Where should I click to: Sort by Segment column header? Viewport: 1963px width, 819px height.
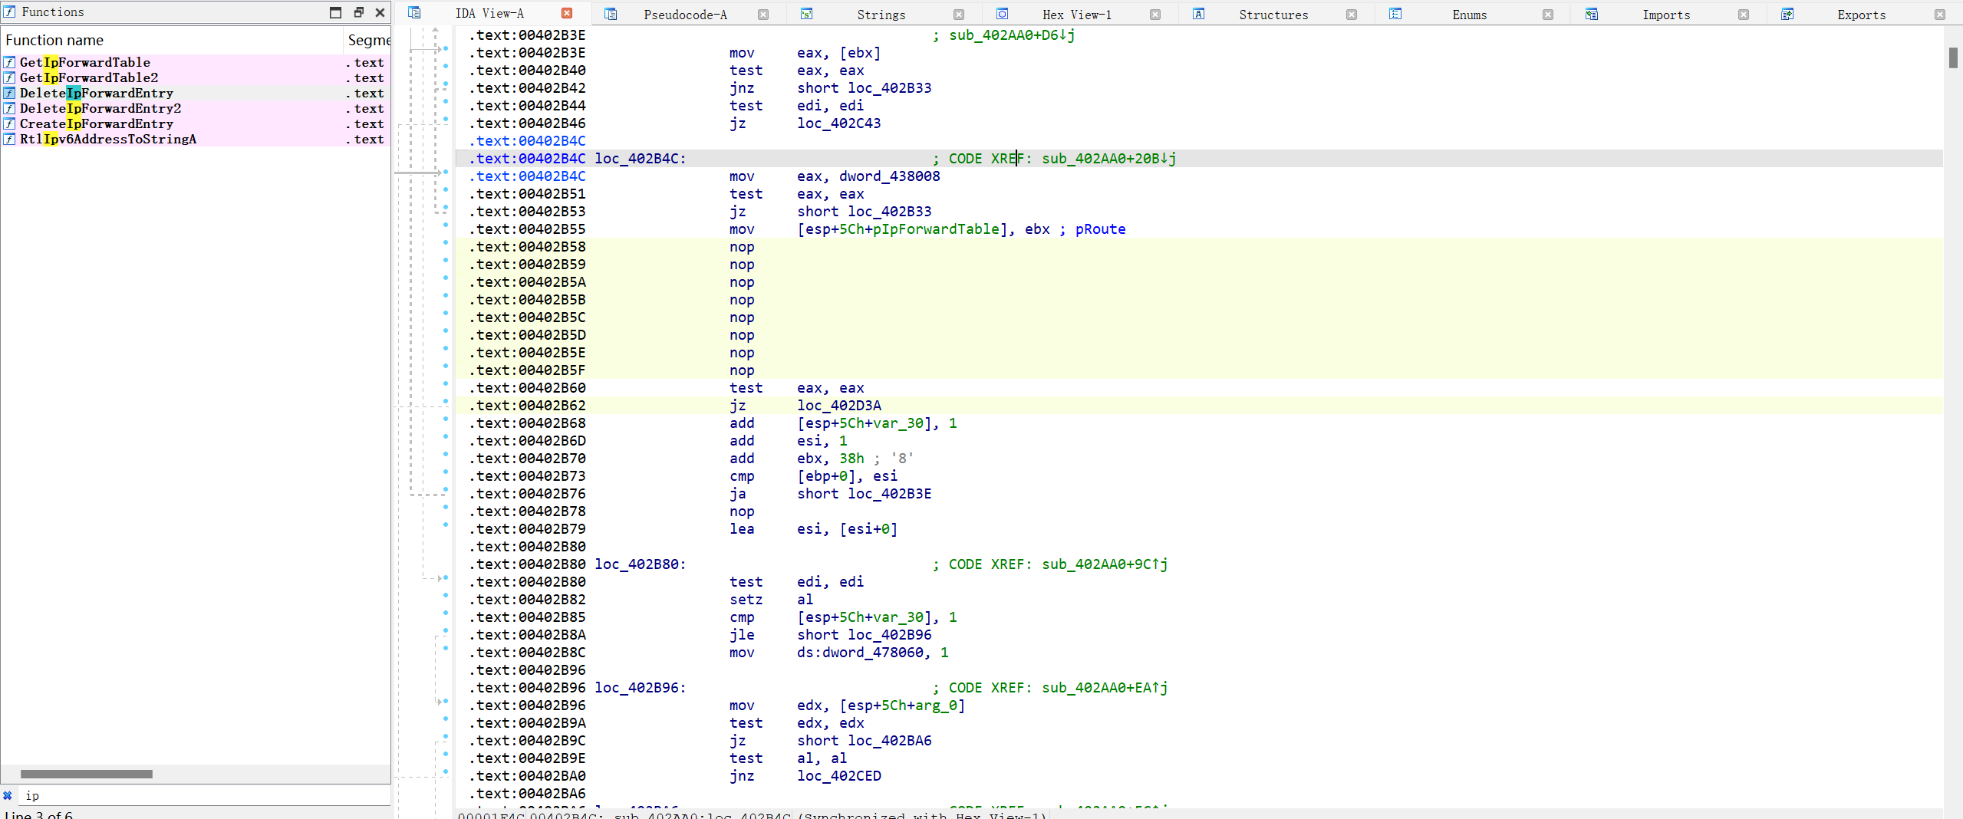(x=367, y=40)
